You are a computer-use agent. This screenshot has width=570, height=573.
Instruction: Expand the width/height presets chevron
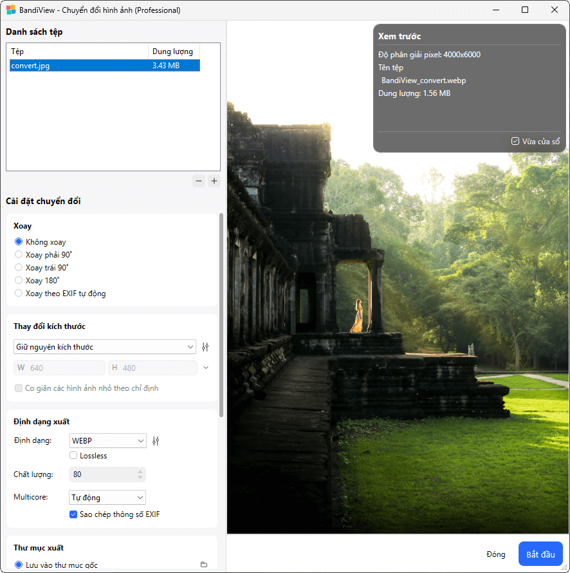pyautogui.click(x=205, y=368)
